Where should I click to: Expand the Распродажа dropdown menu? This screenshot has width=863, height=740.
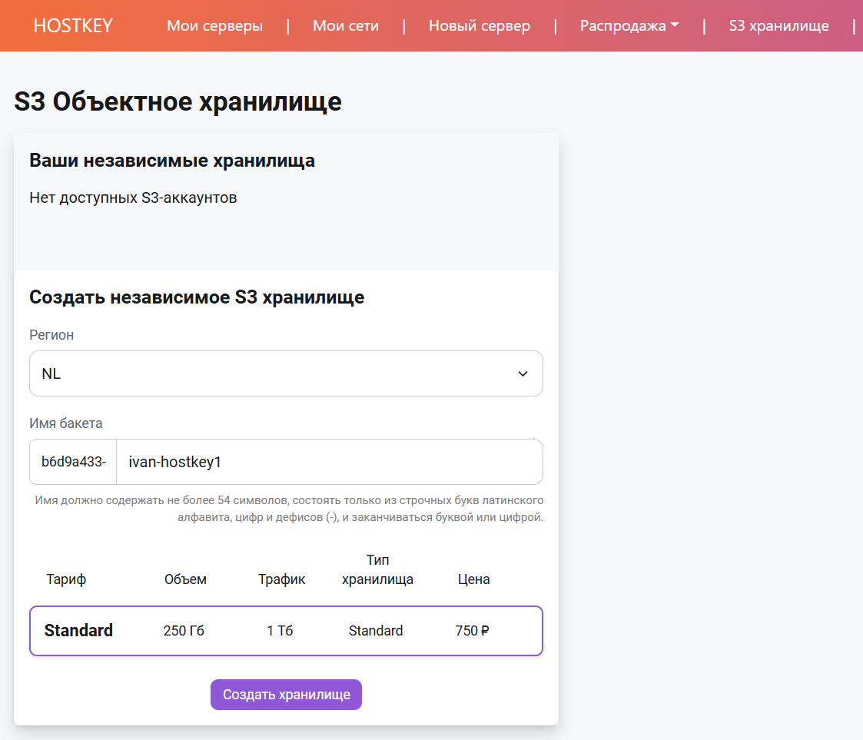coord(623,26)
